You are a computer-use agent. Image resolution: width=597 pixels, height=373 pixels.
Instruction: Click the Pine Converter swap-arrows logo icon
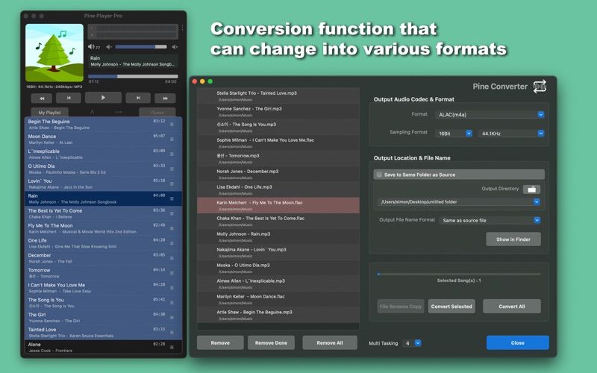coord(540,87)
